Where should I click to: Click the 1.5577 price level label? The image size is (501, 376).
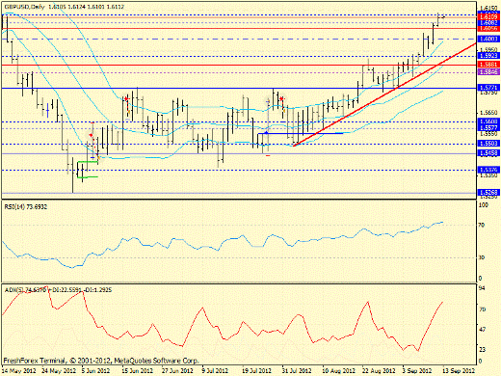pyautogui.click(x=488, y=128)
